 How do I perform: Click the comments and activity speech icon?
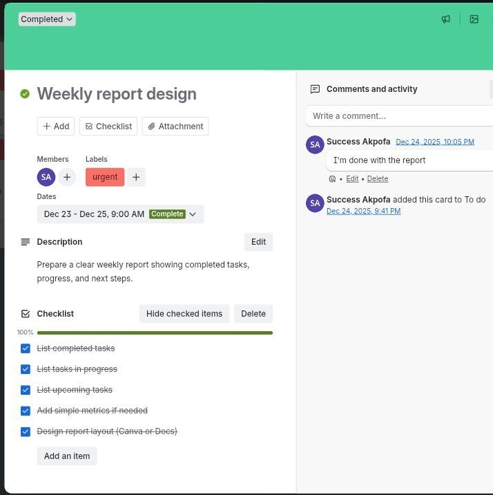[x=315, y=89]
